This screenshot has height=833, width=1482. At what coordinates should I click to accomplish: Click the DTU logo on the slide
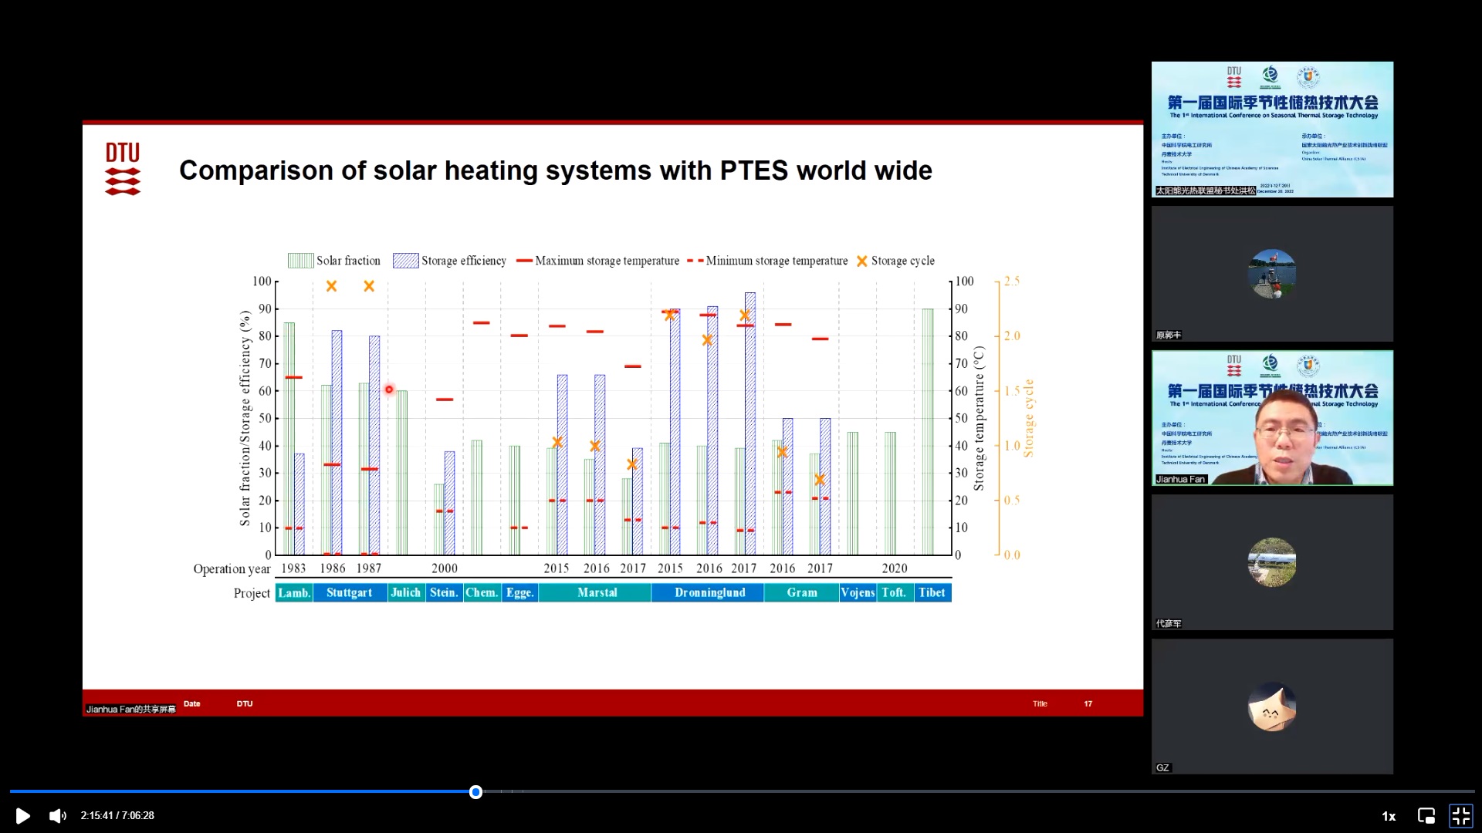coord(123,169)
